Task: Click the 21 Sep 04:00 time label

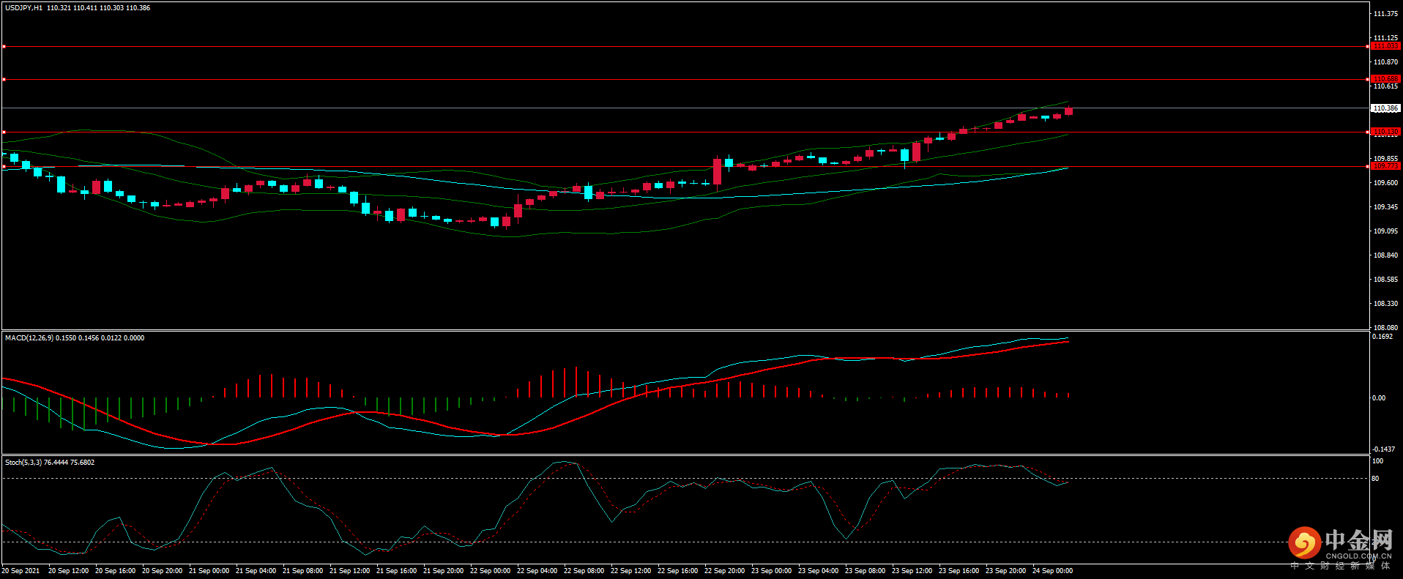Action: coord(256,571)
